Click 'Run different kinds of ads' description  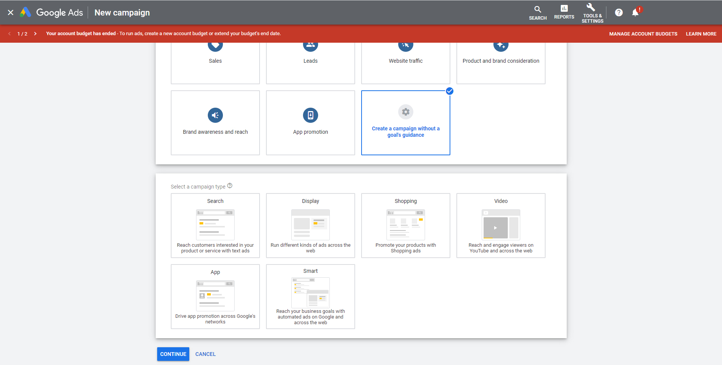(x=311, y=248)
